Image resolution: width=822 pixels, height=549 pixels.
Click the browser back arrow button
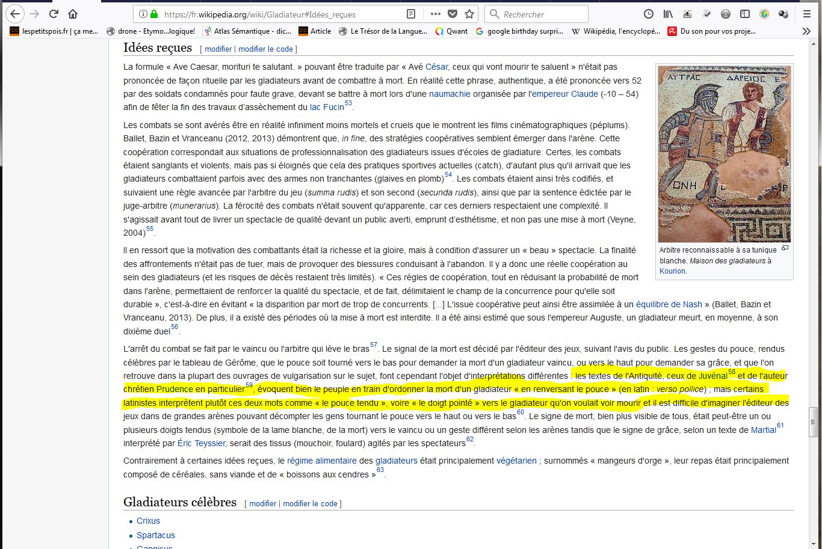pos(14,14)
